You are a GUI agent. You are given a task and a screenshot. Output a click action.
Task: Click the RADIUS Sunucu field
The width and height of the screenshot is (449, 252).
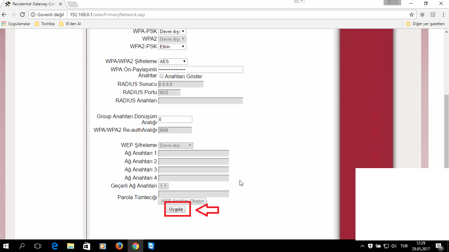pyautogui.click(x=181, y=84)
